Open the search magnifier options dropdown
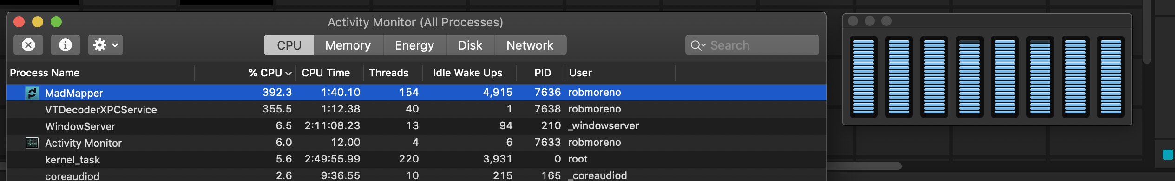 698,45
